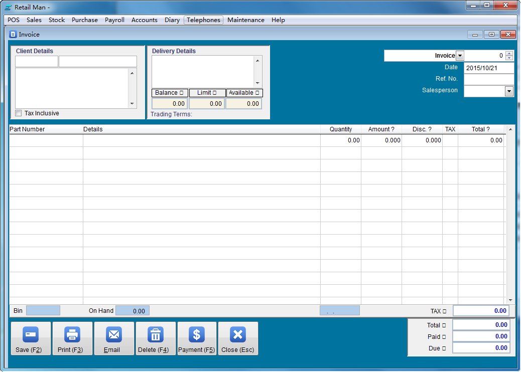
Task: Click the Available button
Action: coord(244,93)
